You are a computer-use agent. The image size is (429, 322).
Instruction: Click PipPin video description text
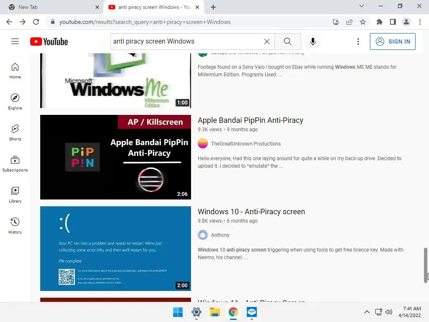pos(300,162)
